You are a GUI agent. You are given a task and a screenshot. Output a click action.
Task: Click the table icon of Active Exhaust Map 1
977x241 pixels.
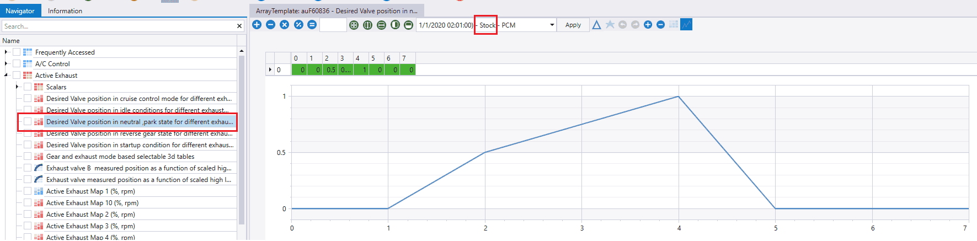[x=39, y=191]
